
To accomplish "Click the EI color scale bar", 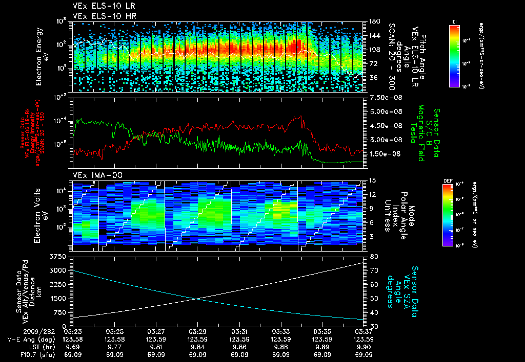I will (x=454, y=56).
